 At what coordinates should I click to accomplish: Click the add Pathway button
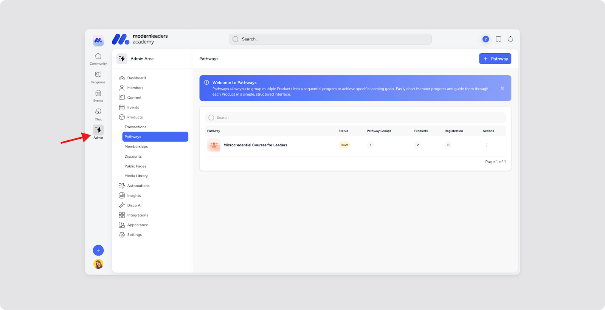pyautogui.click(x=495, y=59)
